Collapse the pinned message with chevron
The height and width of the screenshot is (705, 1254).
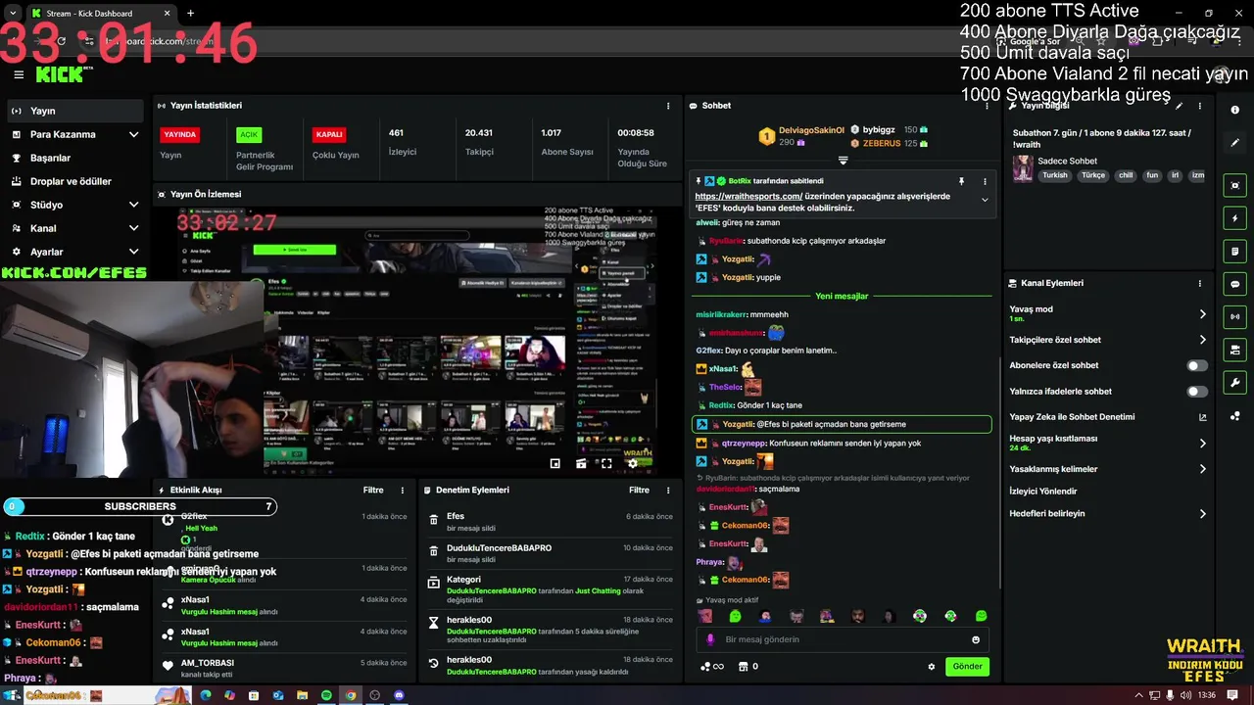[x=985, y=200]
